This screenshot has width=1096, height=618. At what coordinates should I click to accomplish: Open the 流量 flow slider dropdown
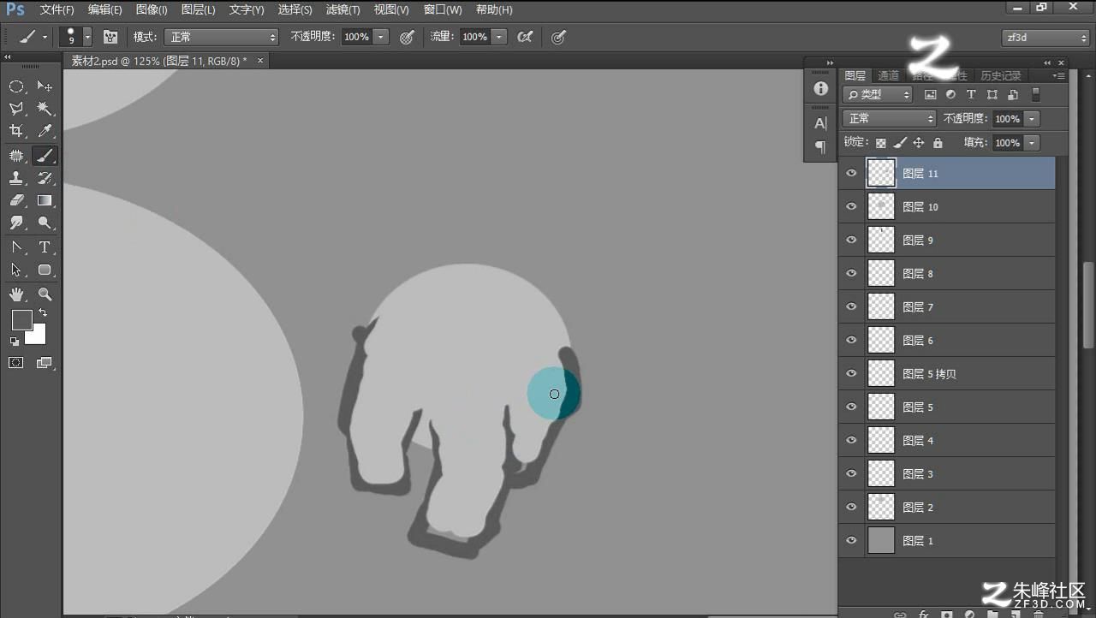click(x=499, y=37)
